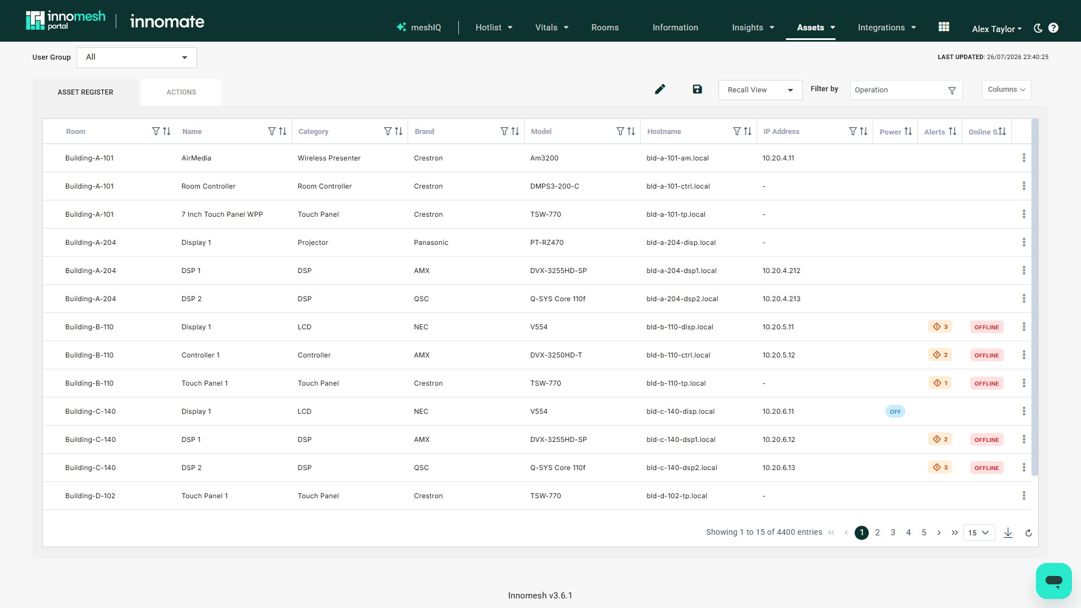The height and width of the screenshot is (608, 1081).
Task: Sort the Hostname column
Action: pos(748,131)
